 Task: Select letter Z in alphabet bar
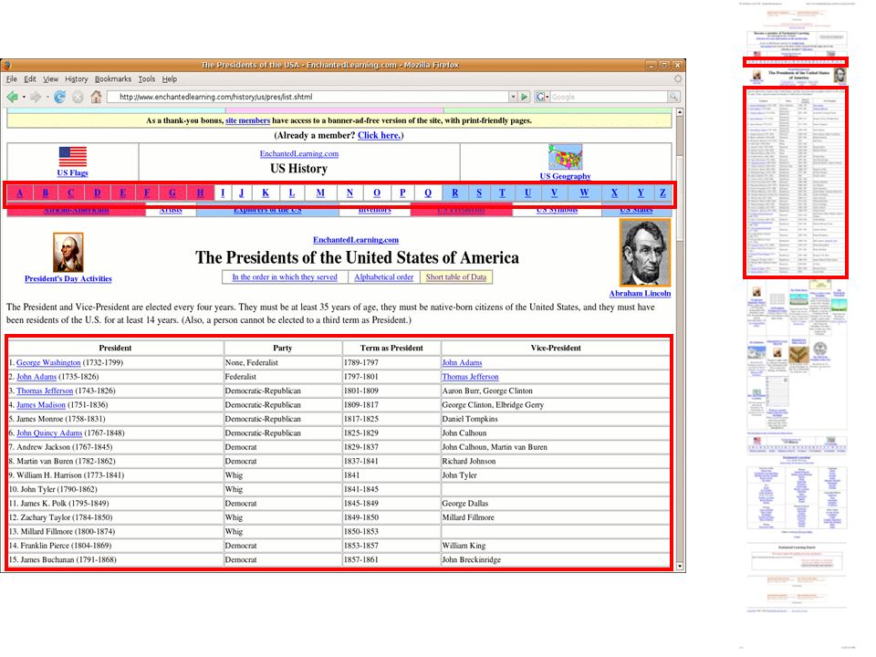coord(662,193)
